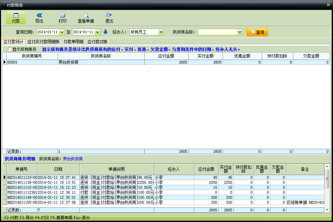Open the end date dropdown
333x222 pixels.
pos(97,32)
